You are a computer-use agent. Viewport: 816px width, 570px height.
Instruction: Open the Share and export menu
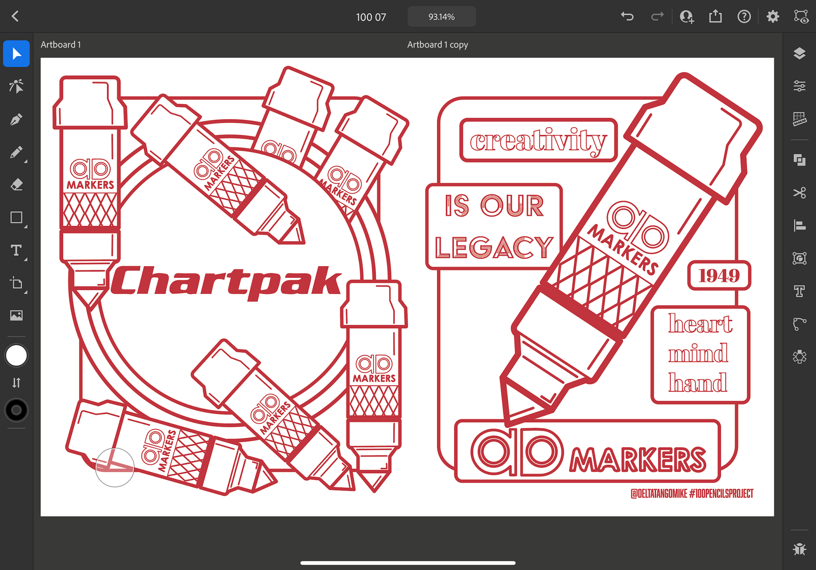pyautogui.click(x=716, y=17)
